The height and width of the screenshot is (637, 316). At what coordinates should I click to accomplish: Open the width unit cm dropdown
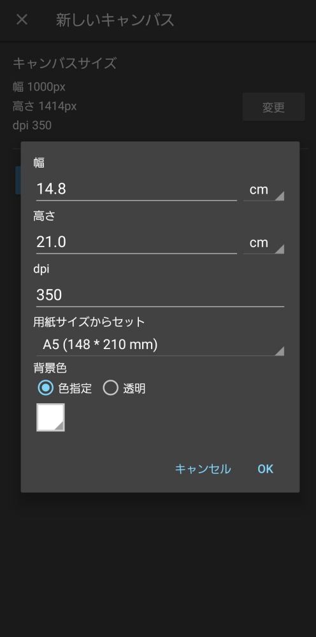(x=264, y=190)
